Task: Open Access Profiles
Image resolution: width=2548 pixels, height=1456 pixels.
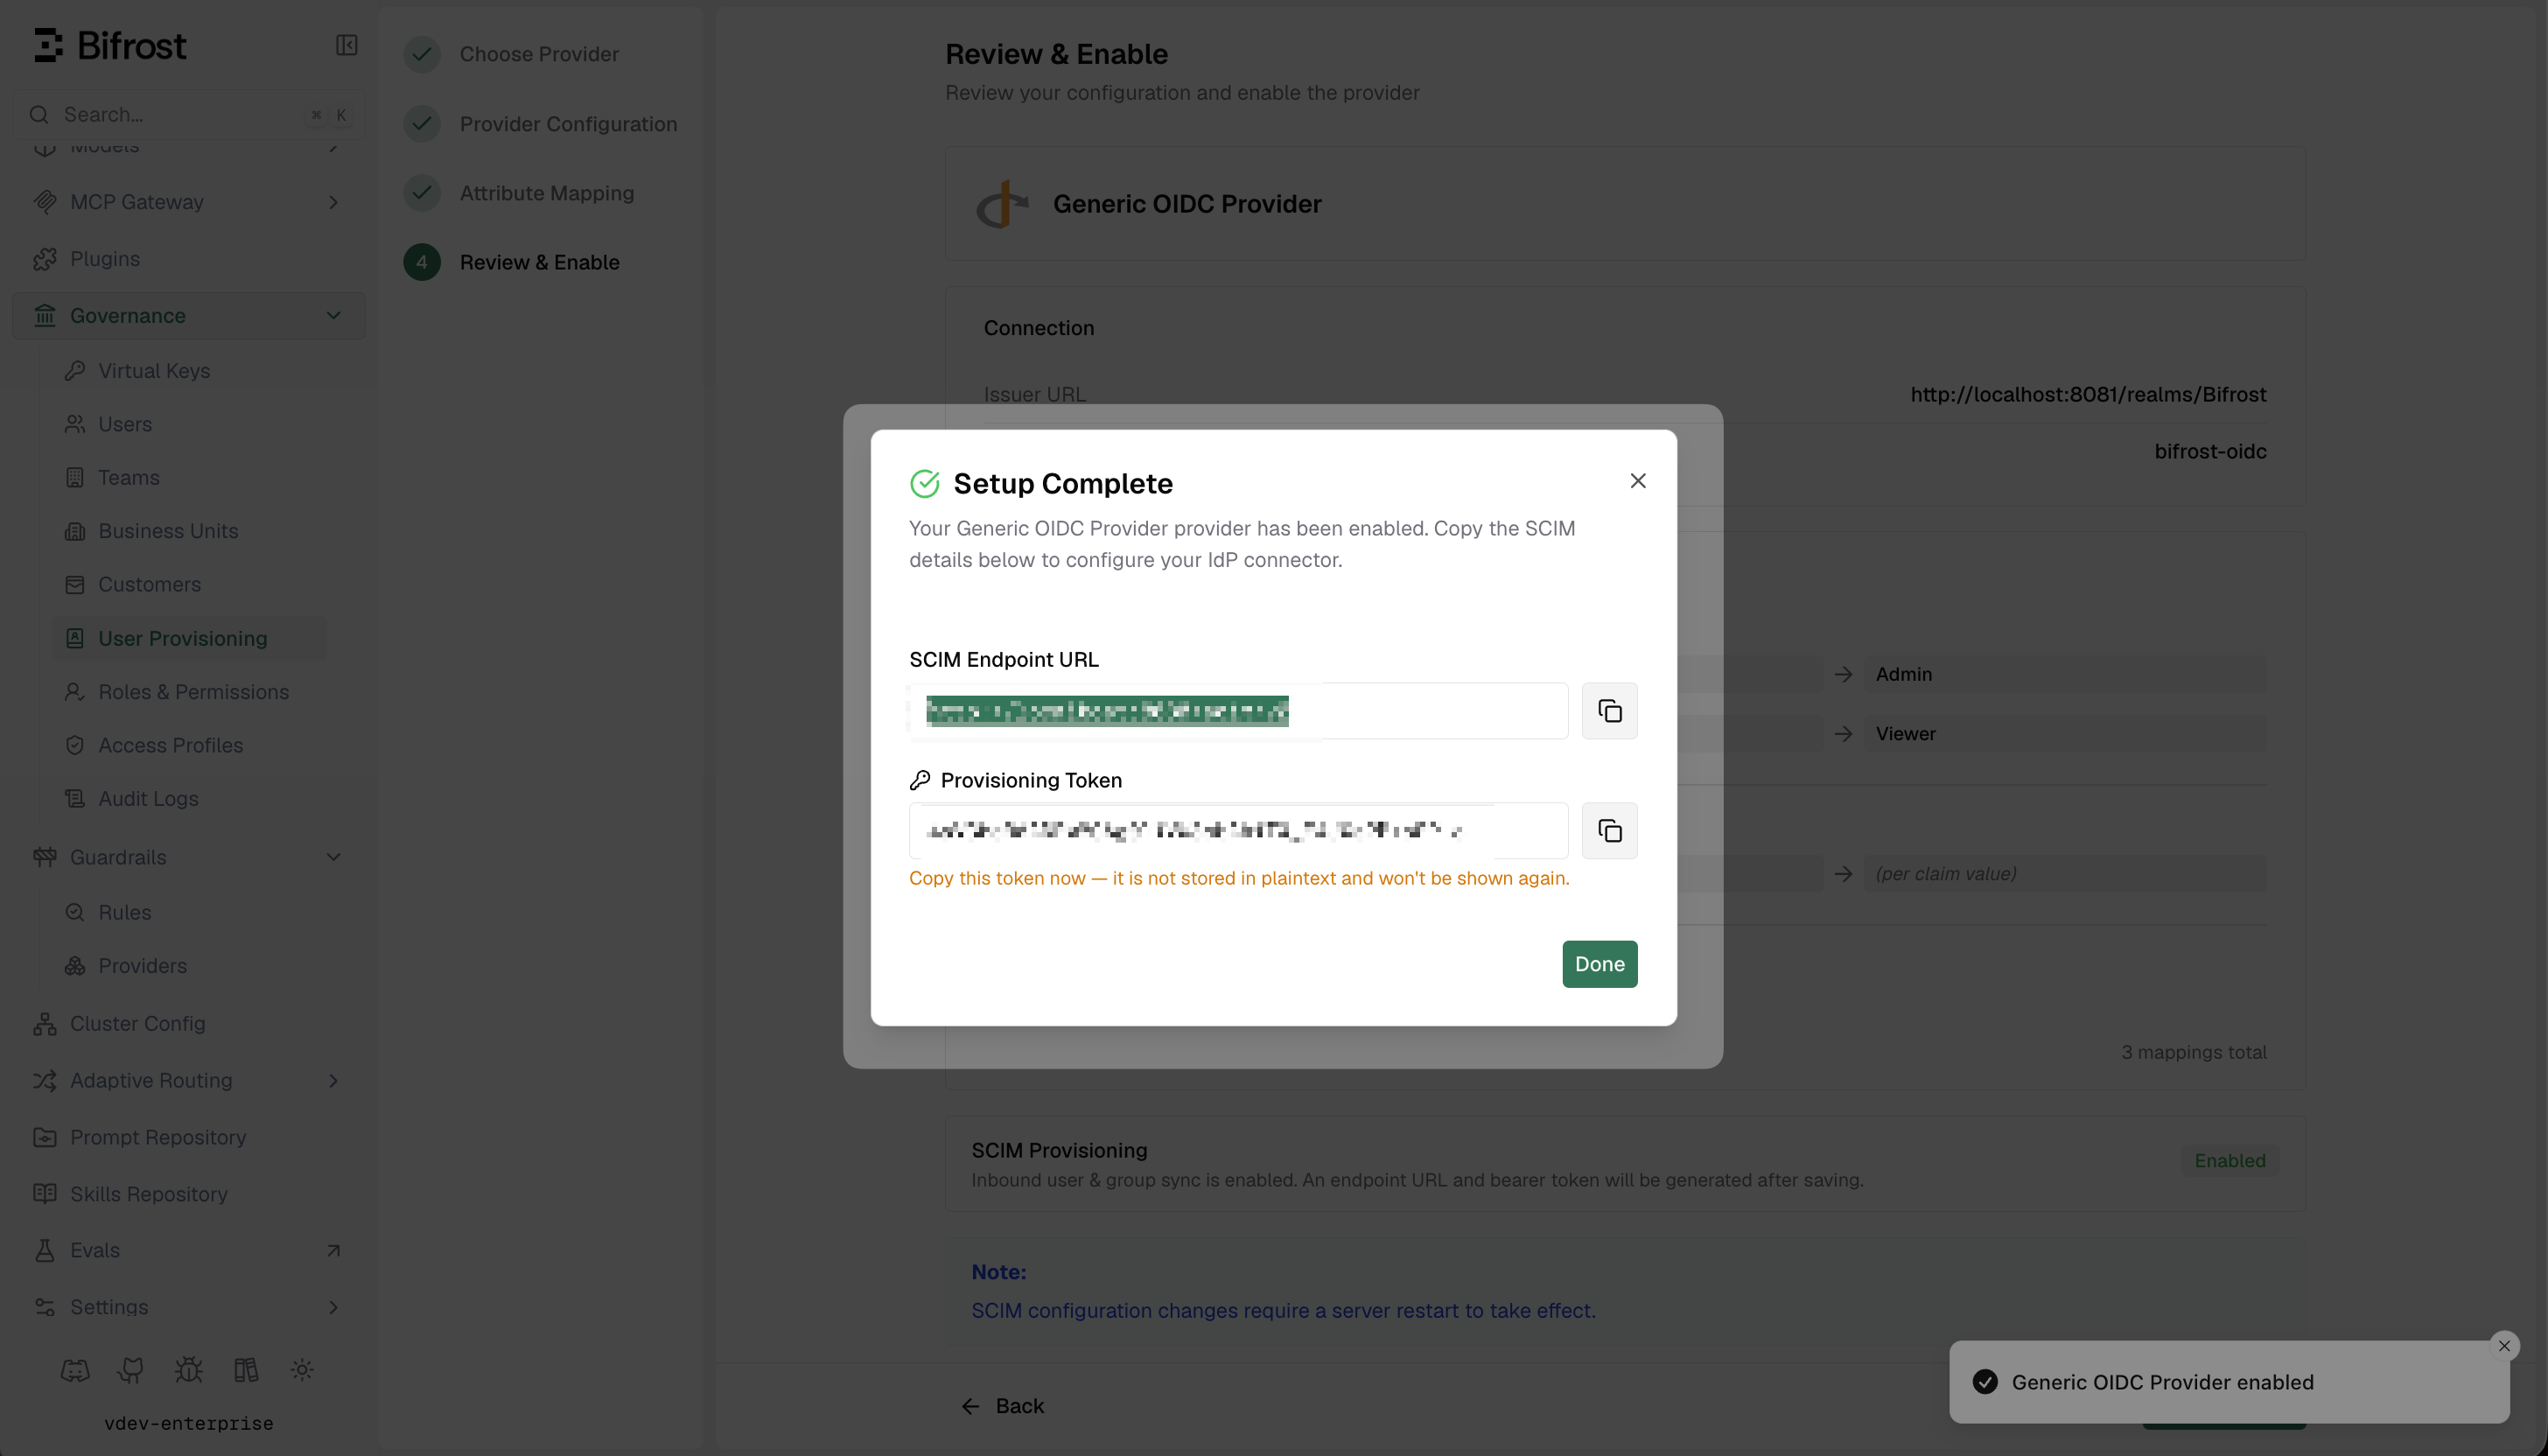Action: pyautogui.click(x=190, y=745)
